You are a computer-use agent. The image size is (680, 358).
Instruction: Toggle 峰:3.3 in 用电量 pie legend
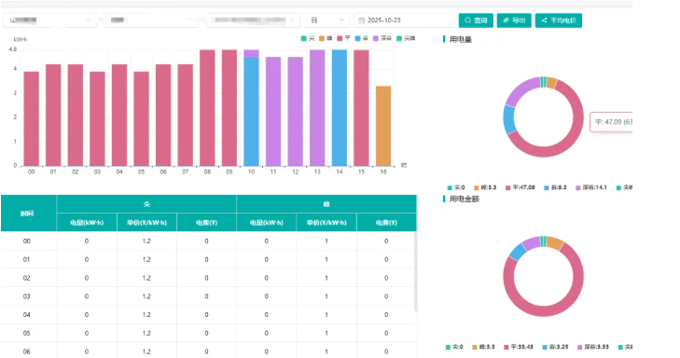click(485, 187)
